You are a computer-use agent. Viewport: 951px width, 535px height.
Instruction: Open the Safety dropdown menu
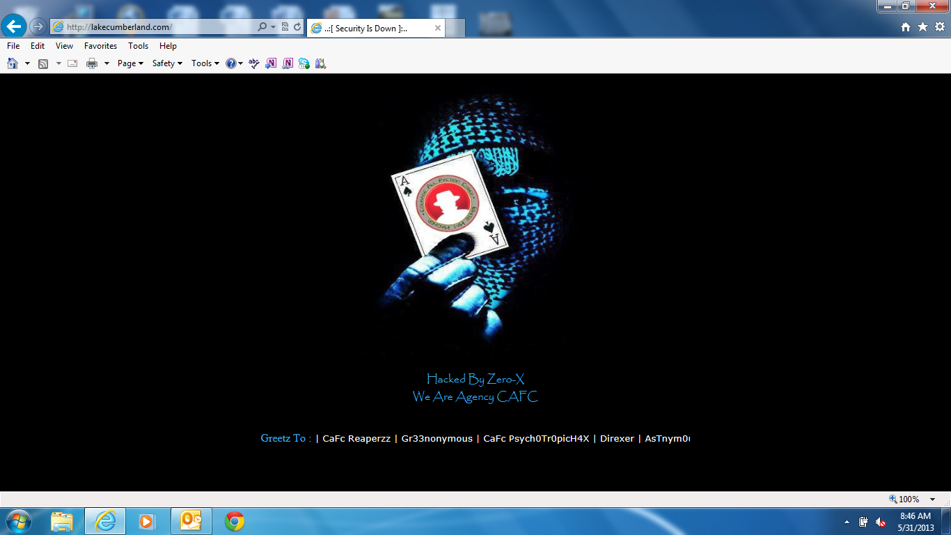[x=167, y=63]
